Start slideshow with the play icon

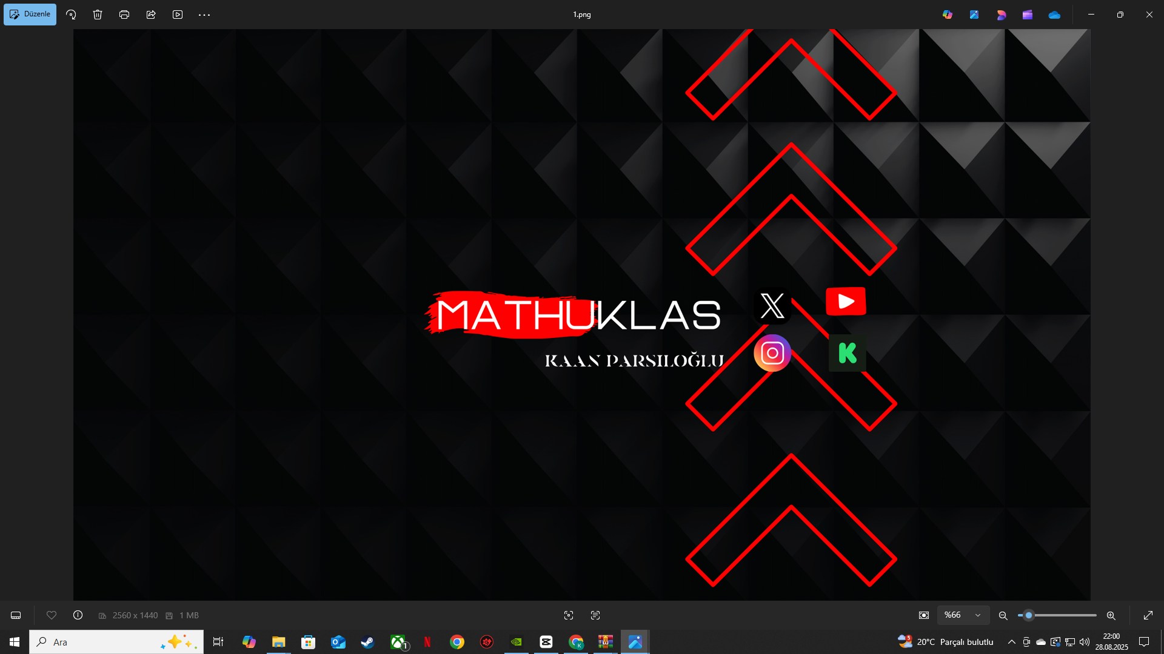[x=178, y=15]
